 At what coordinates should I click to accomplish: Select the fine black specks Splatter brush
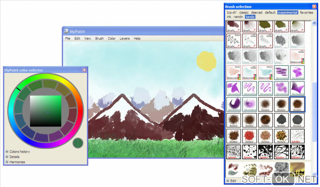click(297, 136)
